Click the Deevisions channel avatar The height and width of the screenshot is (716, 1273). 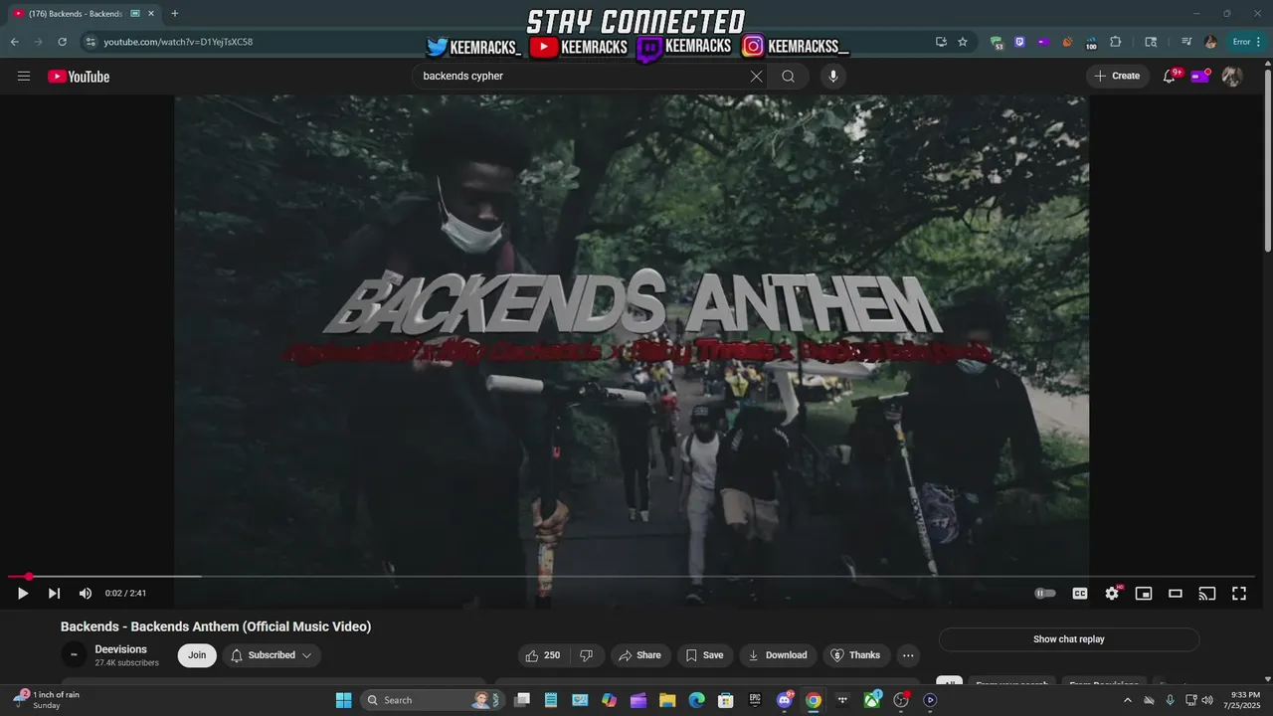coord(74,654)
